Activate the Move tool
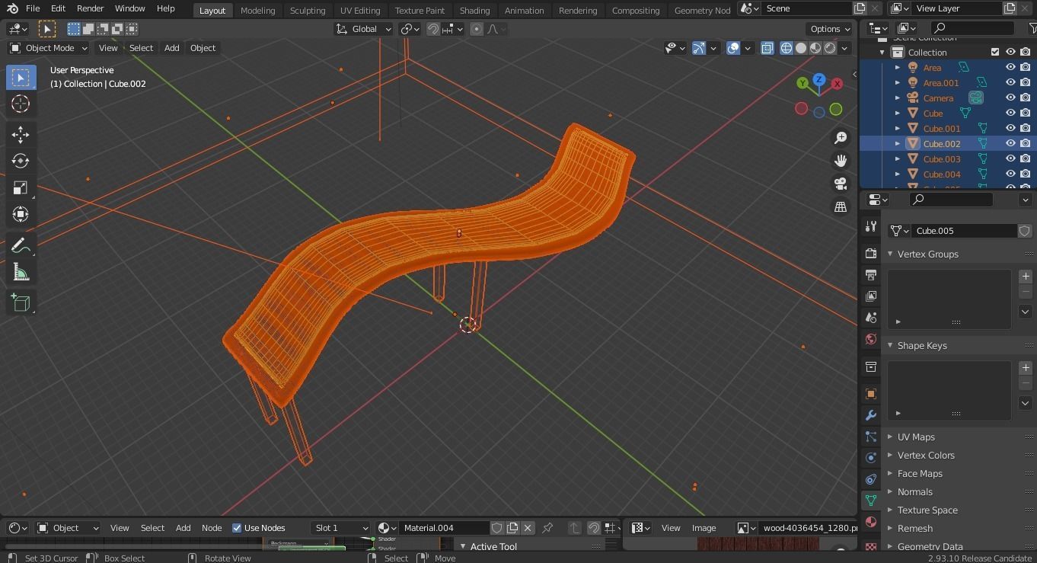Viewport: 1037px width, 563px height. (x=21, y=135)
